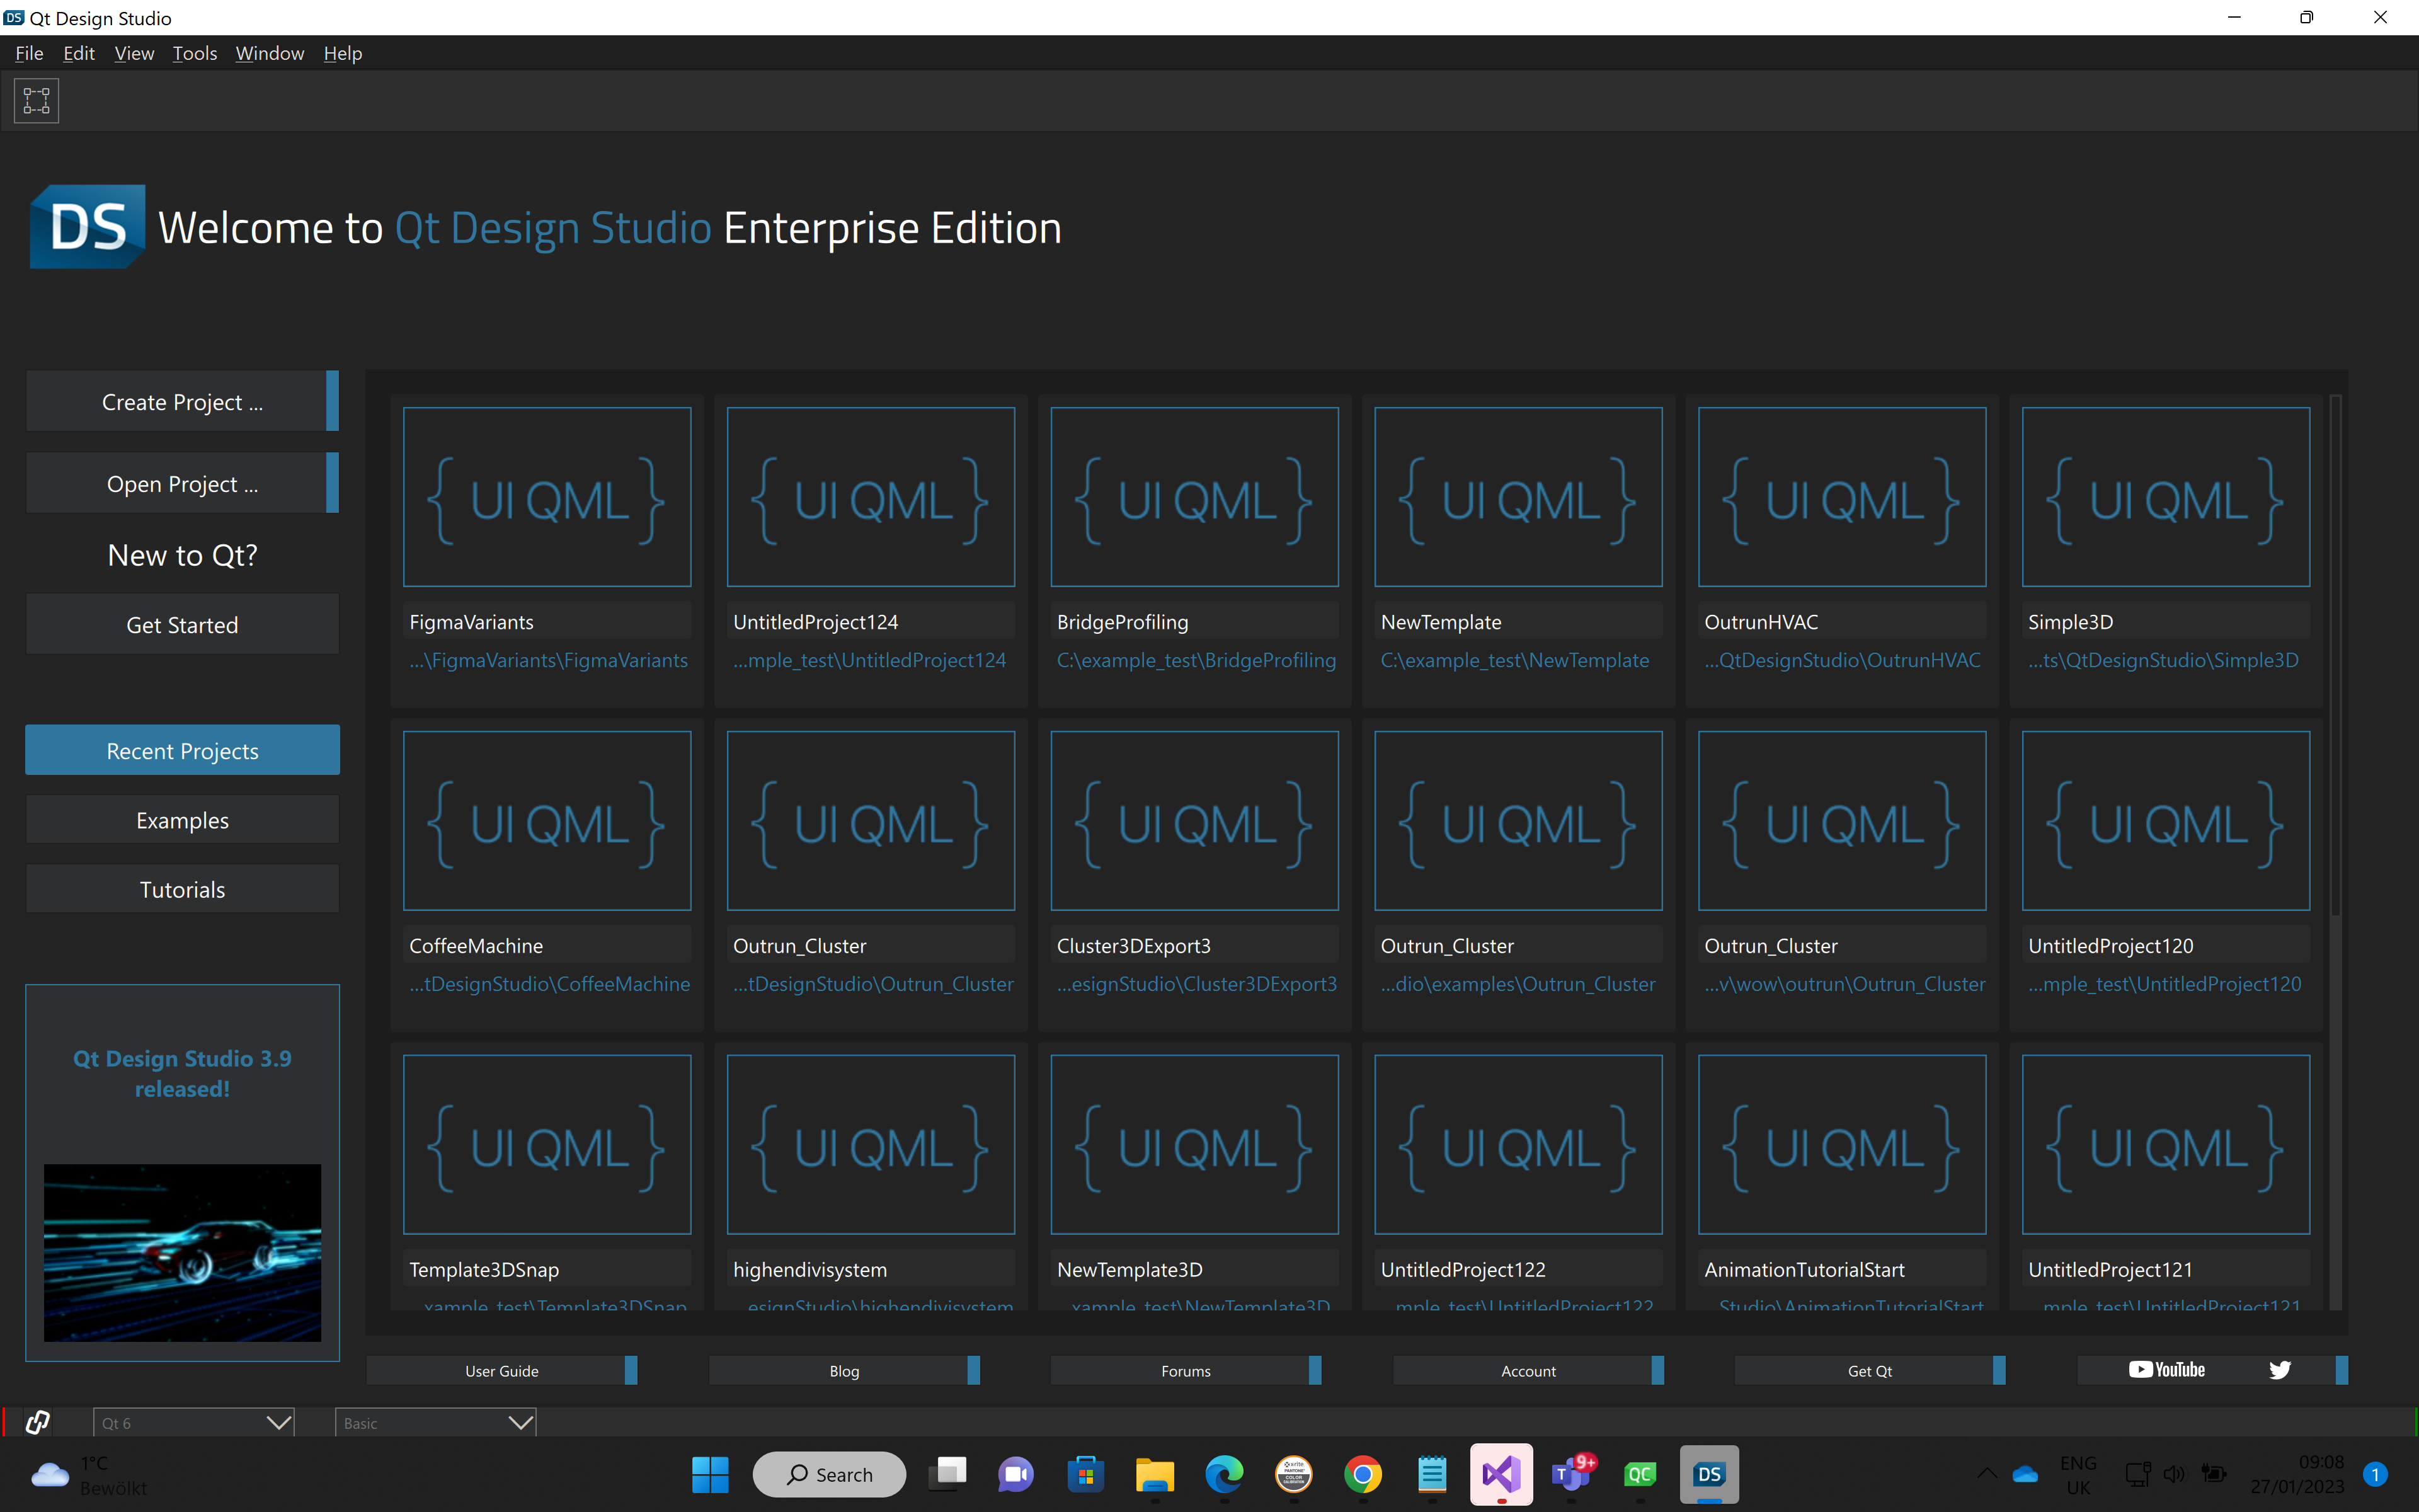This screenshot has width=2419, height=1512.
Task: Open the Tools menu
Action: tap(194, 53)
